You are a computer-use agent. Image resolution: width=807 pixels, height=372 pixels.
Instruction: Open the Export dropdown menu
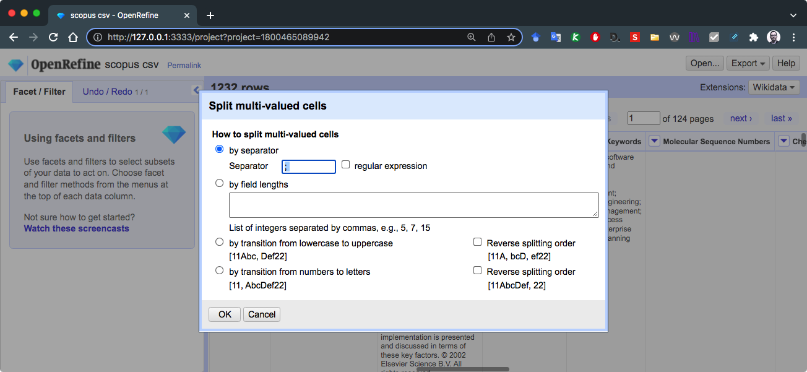[x=748, y=63]
